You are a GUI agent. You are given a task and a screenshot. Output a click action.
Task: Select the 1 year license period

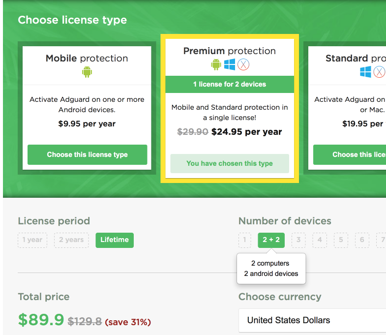32,240
